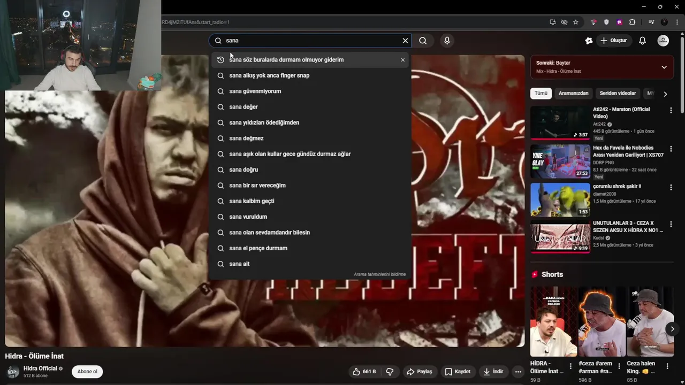Open options menu for Ati242 Maraton
The height and width of the screenshot is (385, 685).
[671, 111]
